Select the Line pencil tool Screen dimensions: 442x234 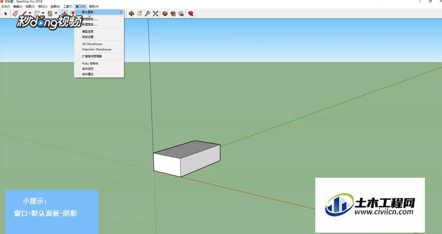pos(24,13)
